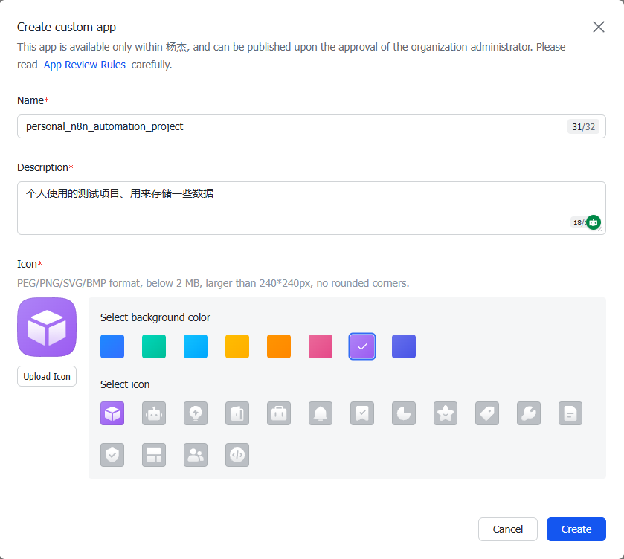Open the App Review Rules link

(85, 65)
